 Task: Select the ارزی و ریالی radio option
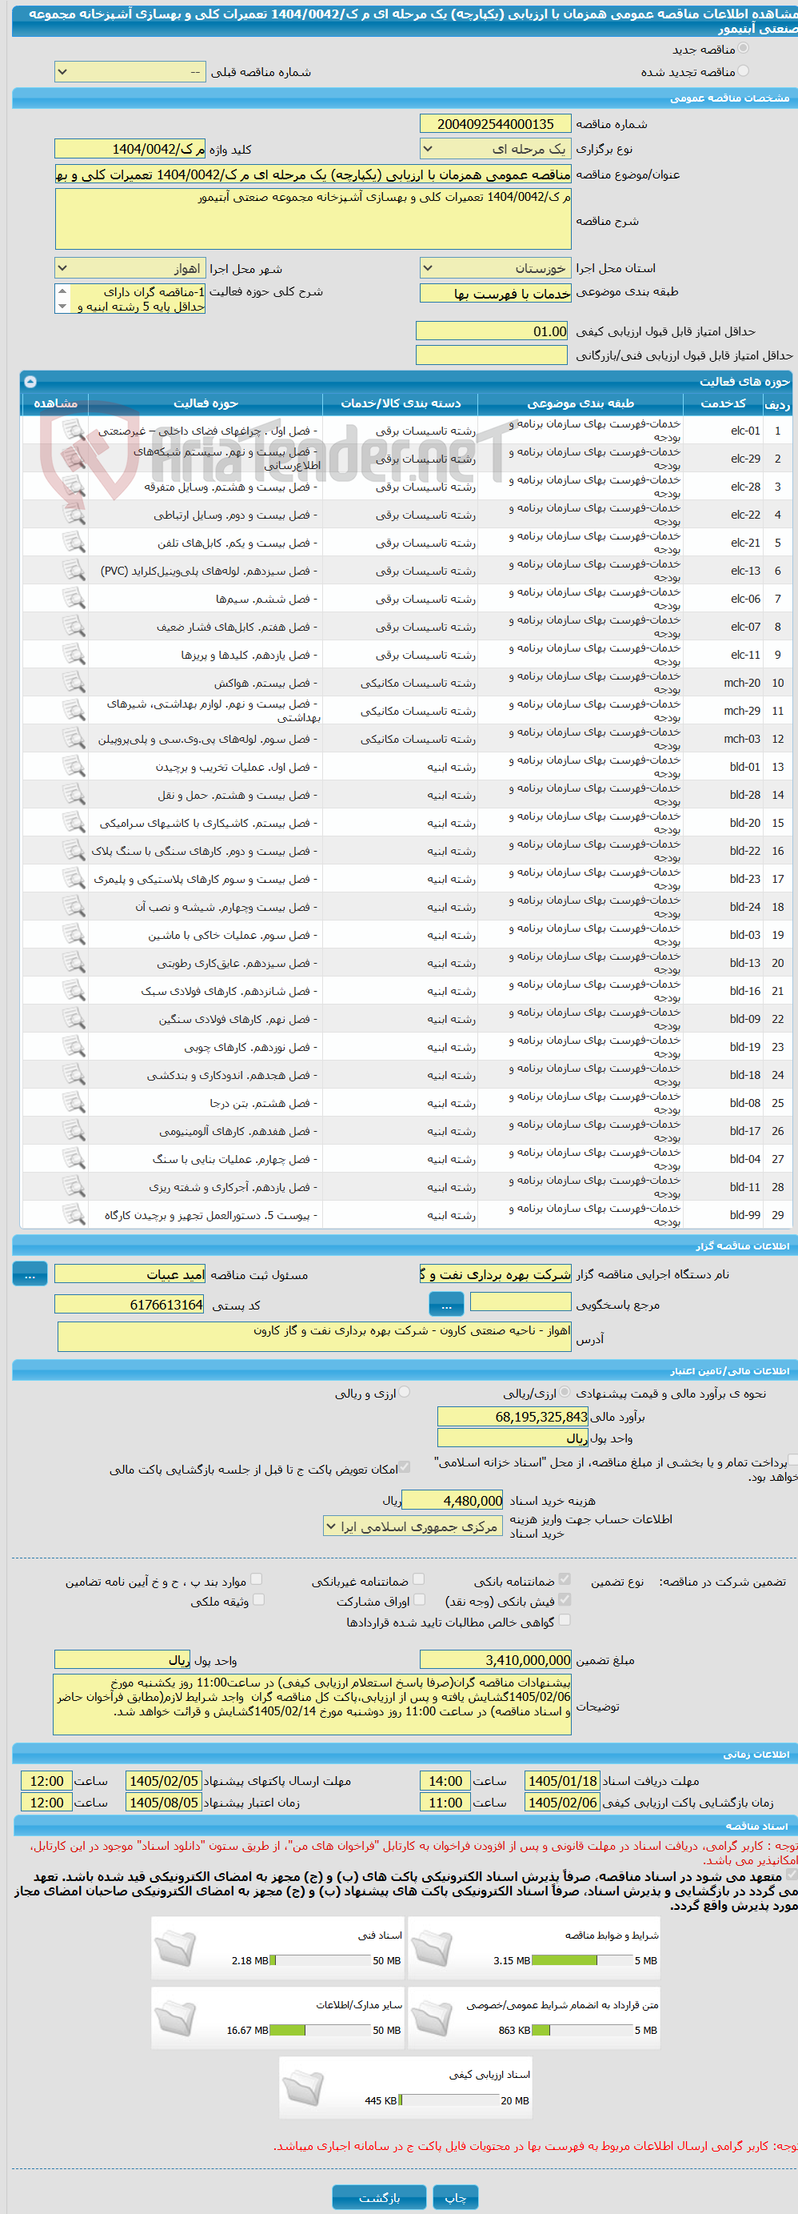tap(405, 1392)
